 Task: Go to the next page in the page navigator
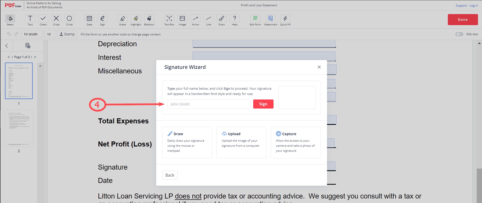tap(31, 57)
